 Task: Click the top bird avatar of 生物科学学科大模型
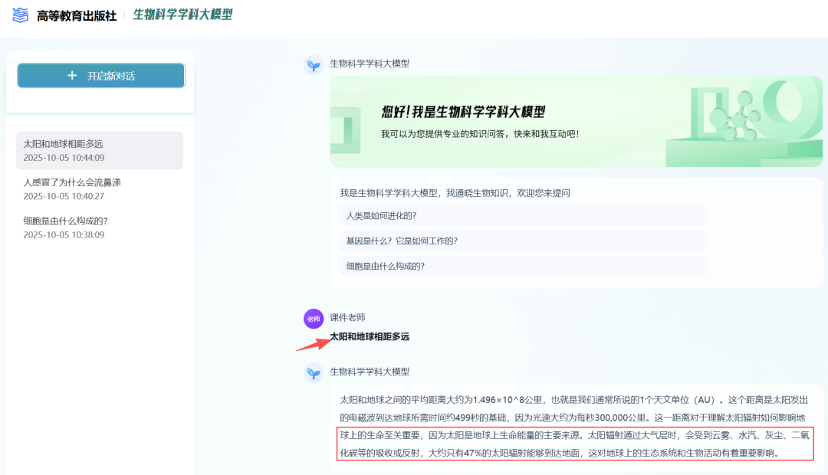tap(313, 66)
